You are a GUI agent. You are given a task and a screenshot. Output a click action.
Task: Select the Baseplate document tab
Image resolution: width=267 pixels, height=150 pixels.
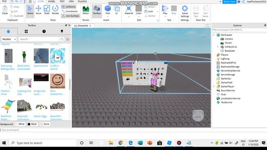point(83,26)
